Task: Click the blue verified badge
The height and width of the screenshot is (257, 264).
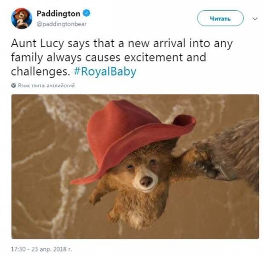Action: (x=87, y=13)
